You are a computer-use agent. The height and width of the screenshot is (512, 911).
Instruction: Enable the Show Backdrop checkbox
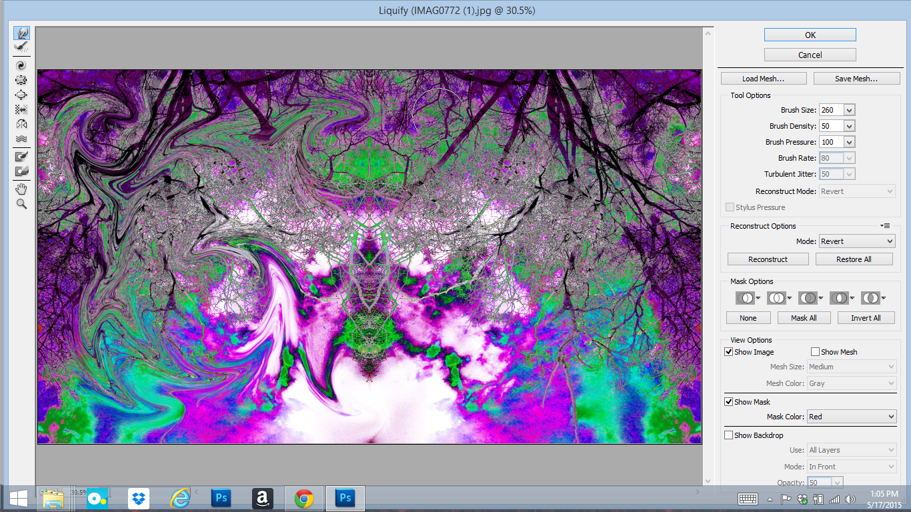coord(729,435)
